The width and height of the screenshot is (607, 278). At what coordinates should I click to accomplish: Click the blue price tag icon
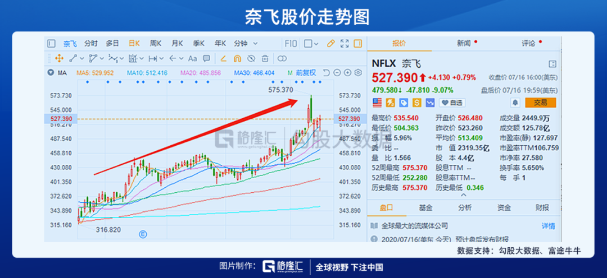coord(404,103)
